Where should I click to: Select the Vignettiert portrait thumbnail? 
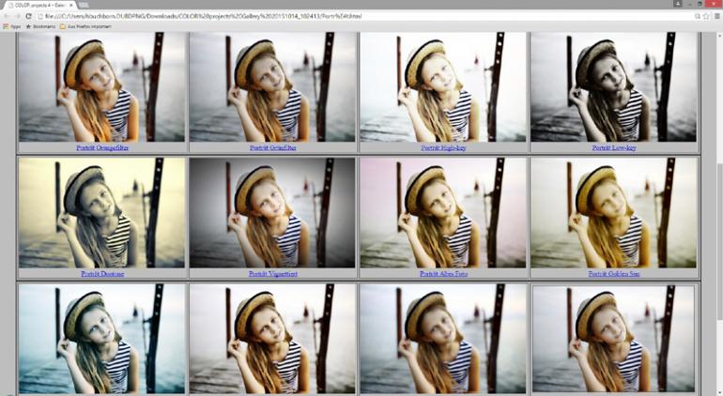272,212
